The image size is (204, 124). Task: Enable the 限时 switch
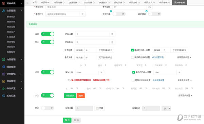pyautogui.click(x=48, y=108)
